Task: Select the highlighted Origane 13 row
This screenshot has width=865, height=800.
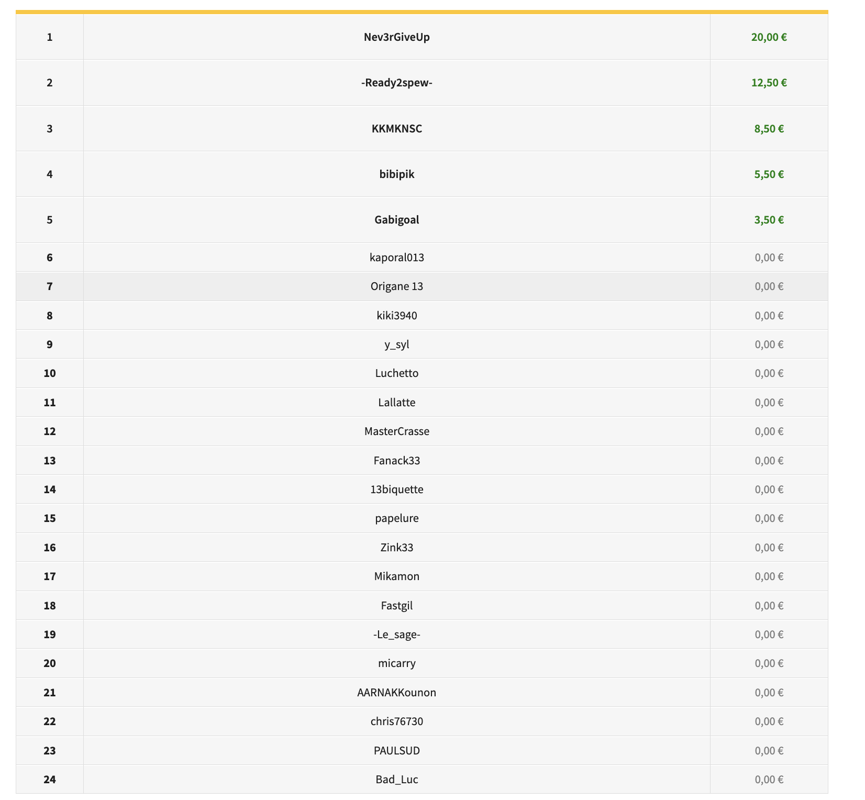Action: [x=396, y=286]
